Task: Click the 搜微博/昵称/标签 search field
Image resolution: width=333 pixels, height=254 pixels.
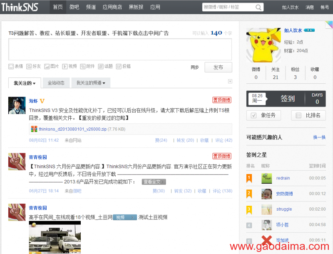Action: (229, 7)
